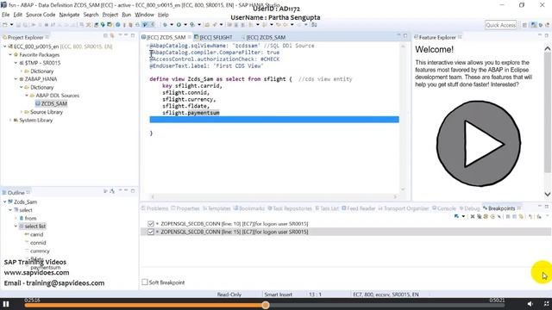Open the Feed Reader tab
Image resolution: width=552 pixels, height=310 pixels.
(x=359, y=208)
